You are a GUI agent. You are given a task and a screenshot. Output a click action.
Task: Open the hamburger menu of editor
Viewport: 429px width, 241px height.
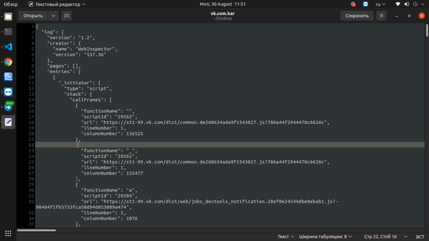pyautogui.click(x=381, y=16)
